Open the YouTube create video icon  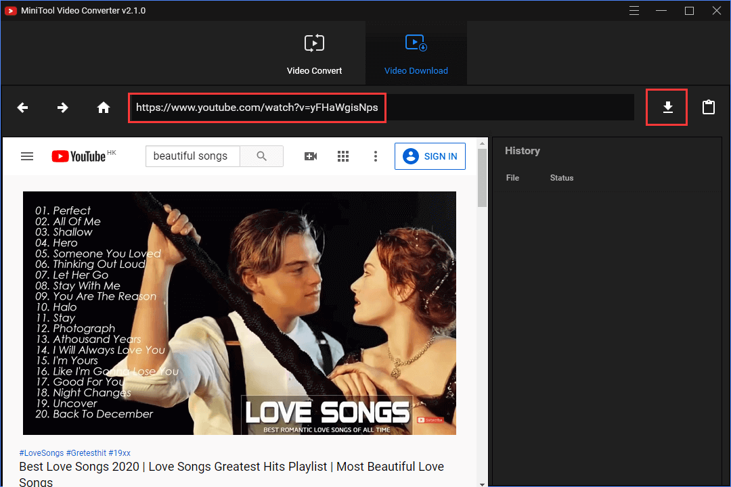click(x=311, y=156)
